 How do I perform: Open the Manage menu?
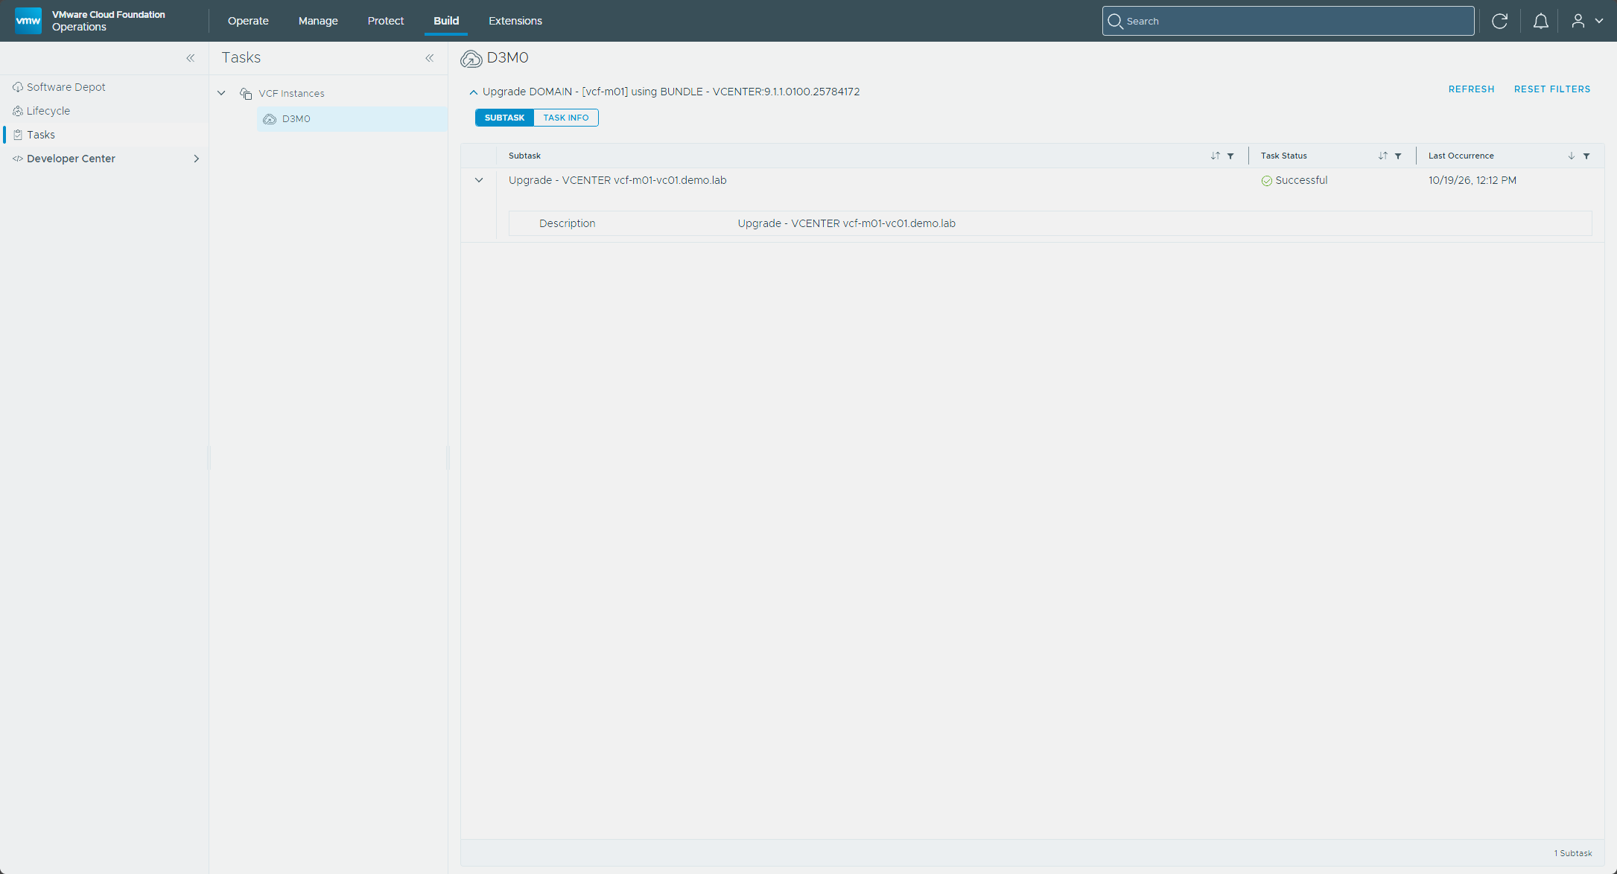(x=318, y=21)
